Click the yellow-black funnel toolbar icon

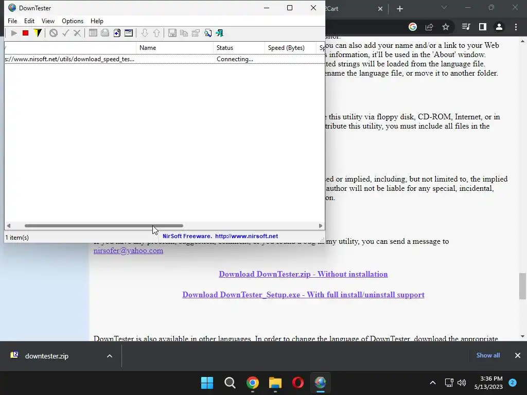point(37,33)
